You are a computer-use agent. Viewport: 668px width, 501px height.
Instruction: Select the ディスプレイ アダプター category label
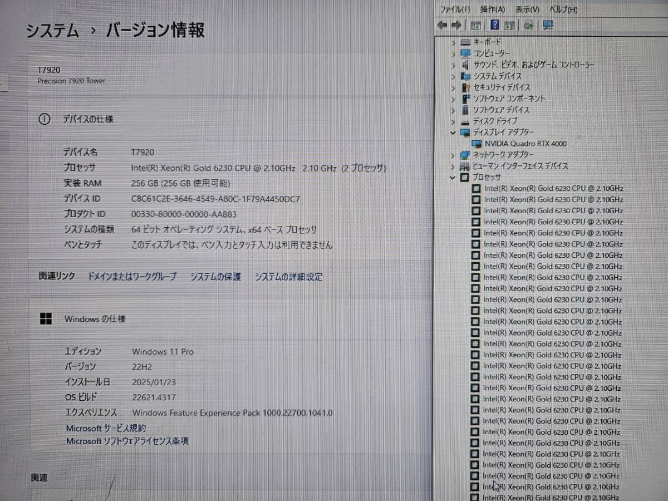[503, 132]
